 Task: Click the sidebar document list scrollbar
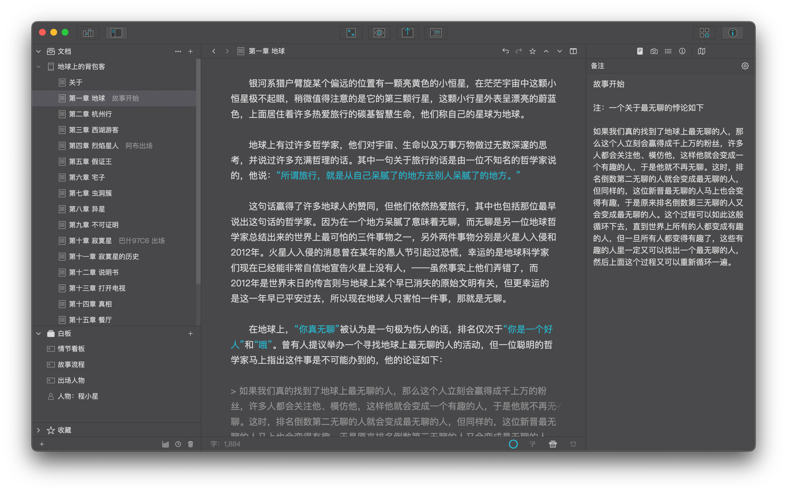[198, 171]
